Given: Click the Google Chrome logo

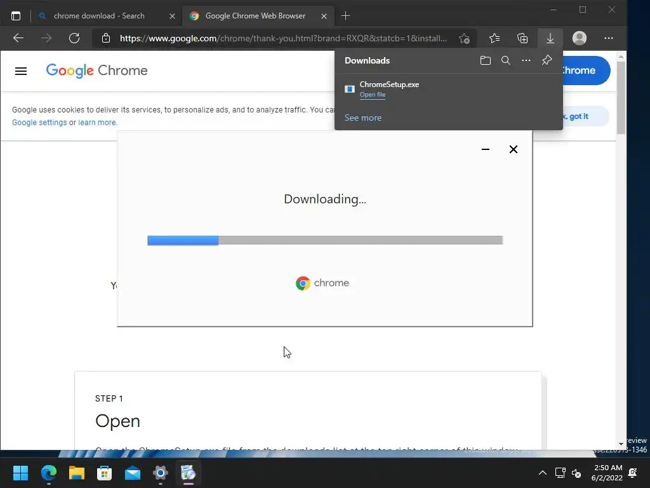Looking at the screenshot, I should coord(96,71).
